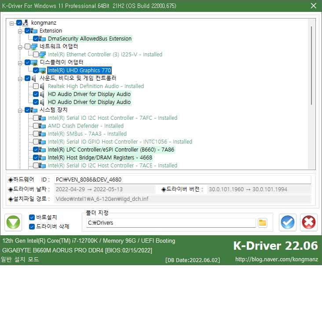Image resolution: width=322 pixels, height=311 pixels.
Task: Click the Intel UHD Graphics 770 device icon
Action: tap(42, 70)
